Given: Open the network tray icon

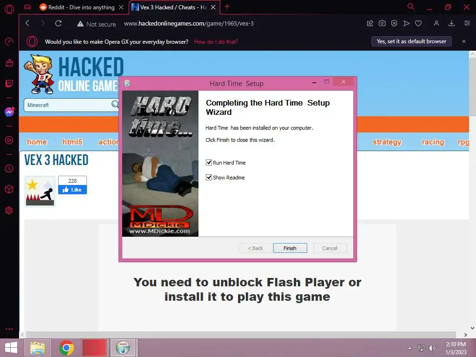Looking at the screenshot, I should point(421,348).
